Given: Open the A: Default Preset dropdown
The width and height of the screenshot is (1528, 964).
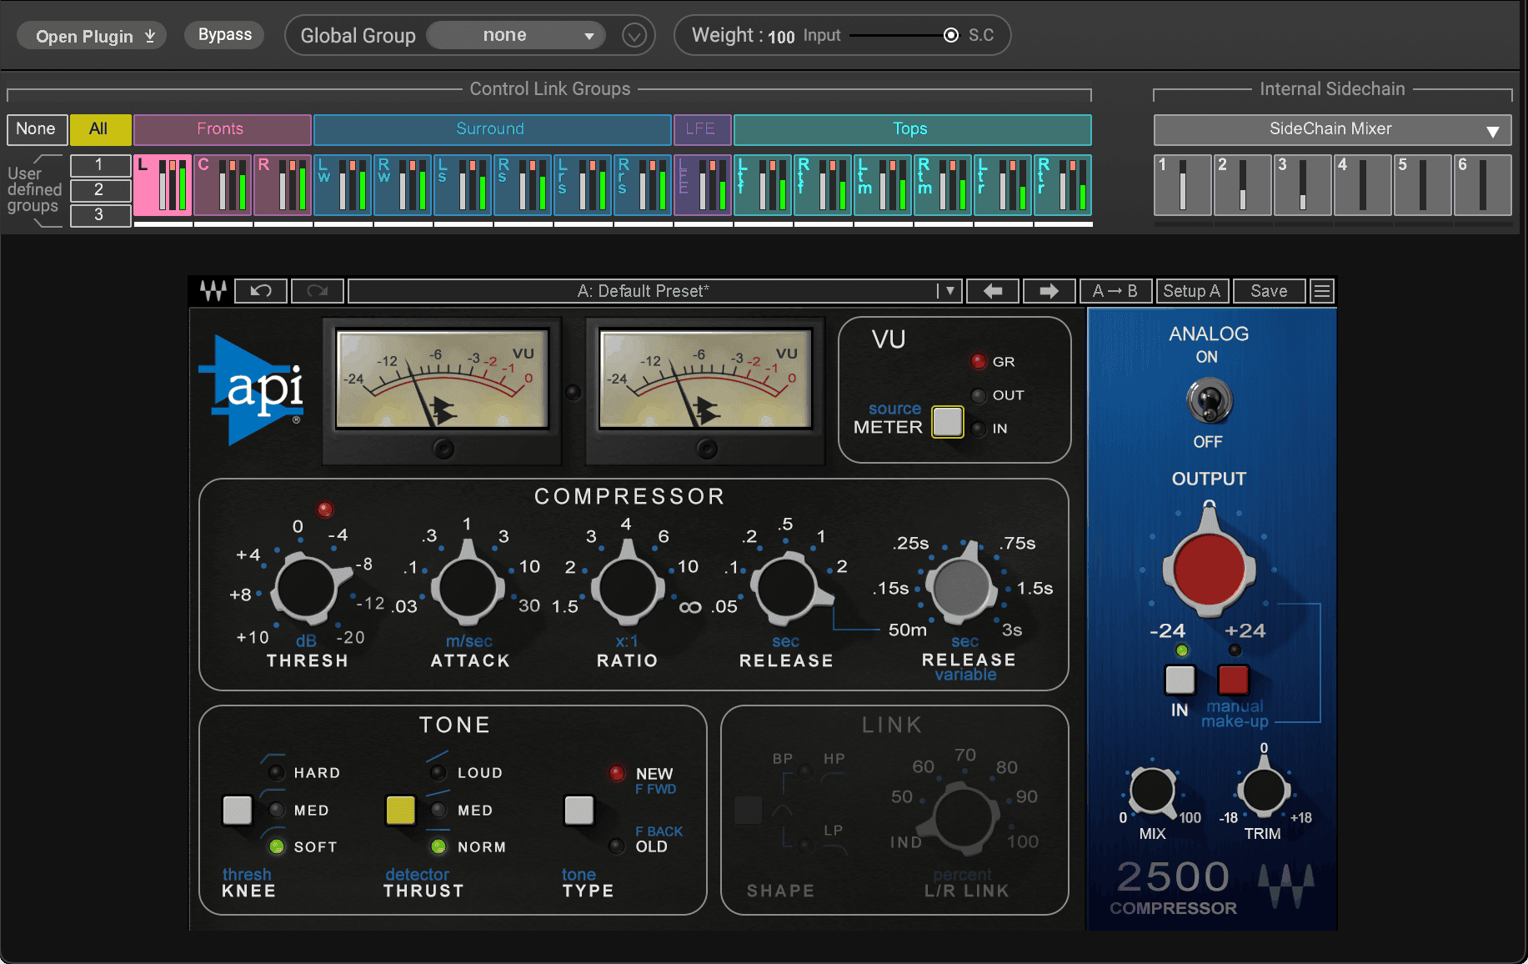Looking at the screenshot, I should 948,290.
